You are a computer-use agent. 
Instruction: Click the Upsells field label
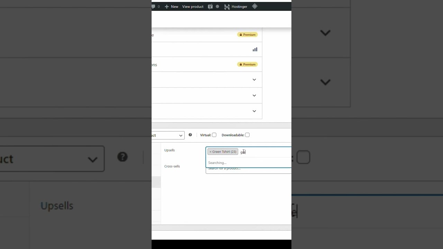(170, 150)
